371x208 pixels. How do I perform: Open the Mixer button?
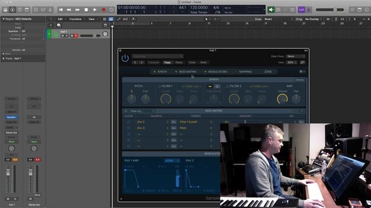tap(43, 10)
